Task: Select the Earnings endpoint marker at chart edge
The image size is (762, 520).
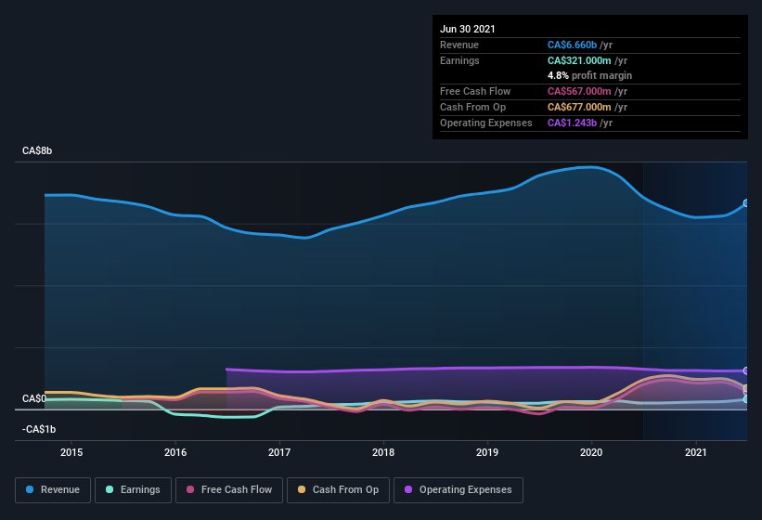Action: coord(746,399)
